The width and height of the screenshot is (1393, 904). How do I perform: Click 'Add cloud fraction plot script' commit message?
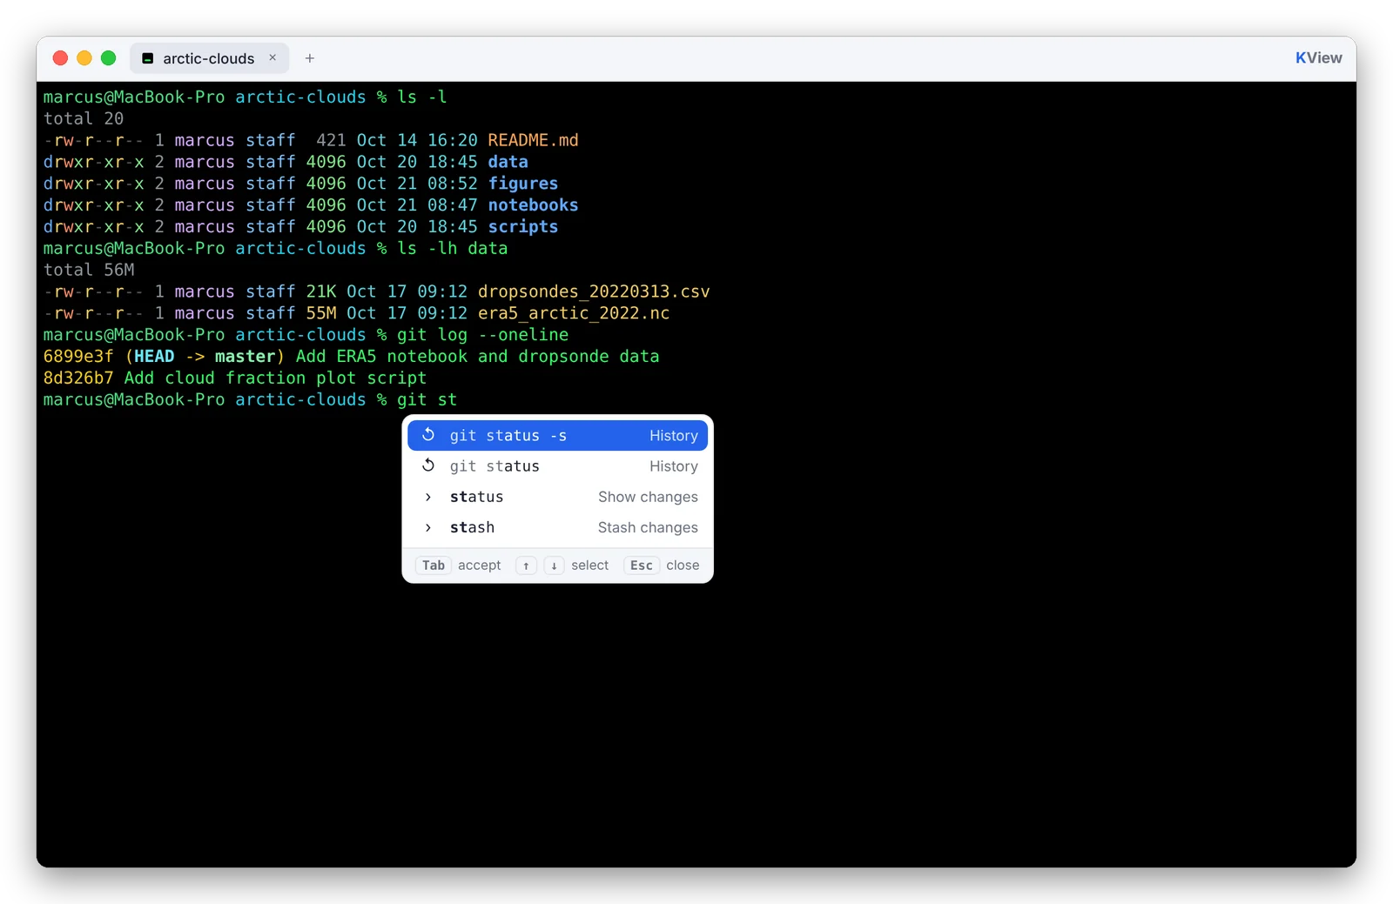tap(275, 378)
